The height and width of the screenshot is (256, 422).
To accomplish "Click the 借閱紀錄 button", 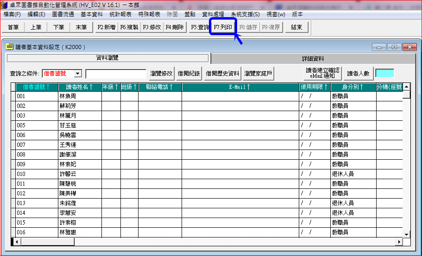I will pos(189,74).
